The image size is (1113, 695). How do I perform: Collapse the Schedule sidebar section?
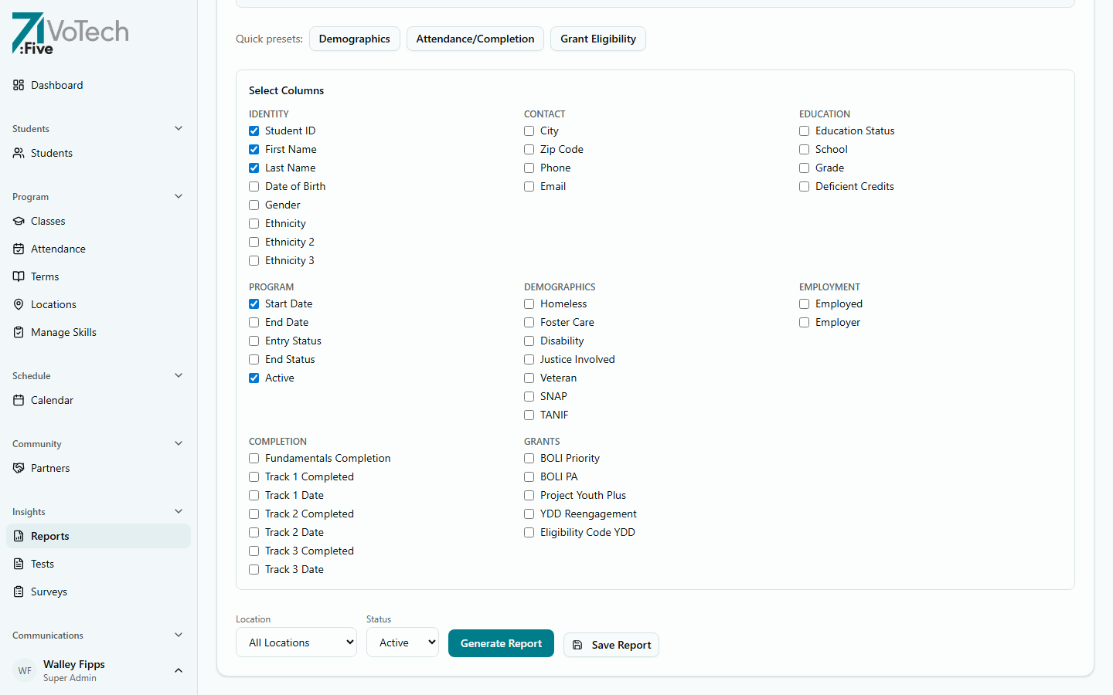click(179, 375)
